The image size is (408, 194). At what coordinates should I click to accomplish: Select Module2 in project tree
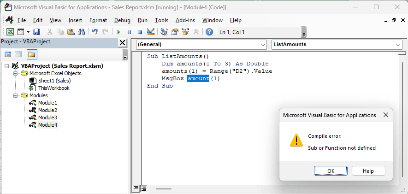(47, 110)
